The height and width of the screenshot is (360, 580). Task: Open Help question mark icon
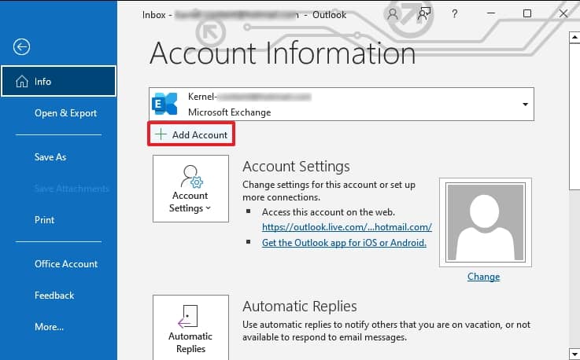coord(454,14)
